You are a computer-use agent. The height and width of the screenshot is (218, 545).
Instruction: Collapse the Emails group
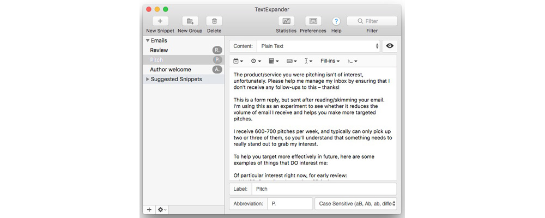click(148, 40)
